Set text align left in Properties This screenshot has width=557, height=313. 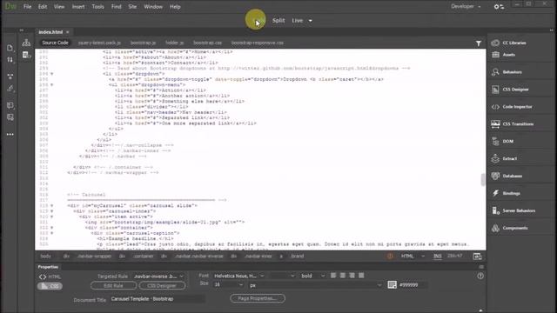click(333, 276)
